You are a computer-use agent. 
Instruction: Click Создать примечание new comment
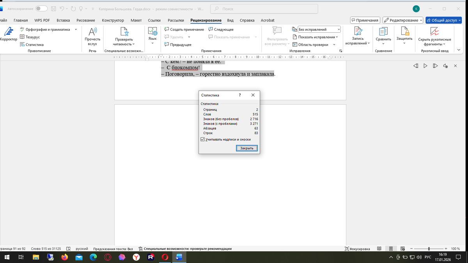coord(184,30)
